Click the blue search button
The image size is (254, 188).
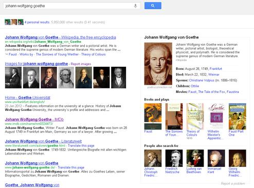pos(153,6)
